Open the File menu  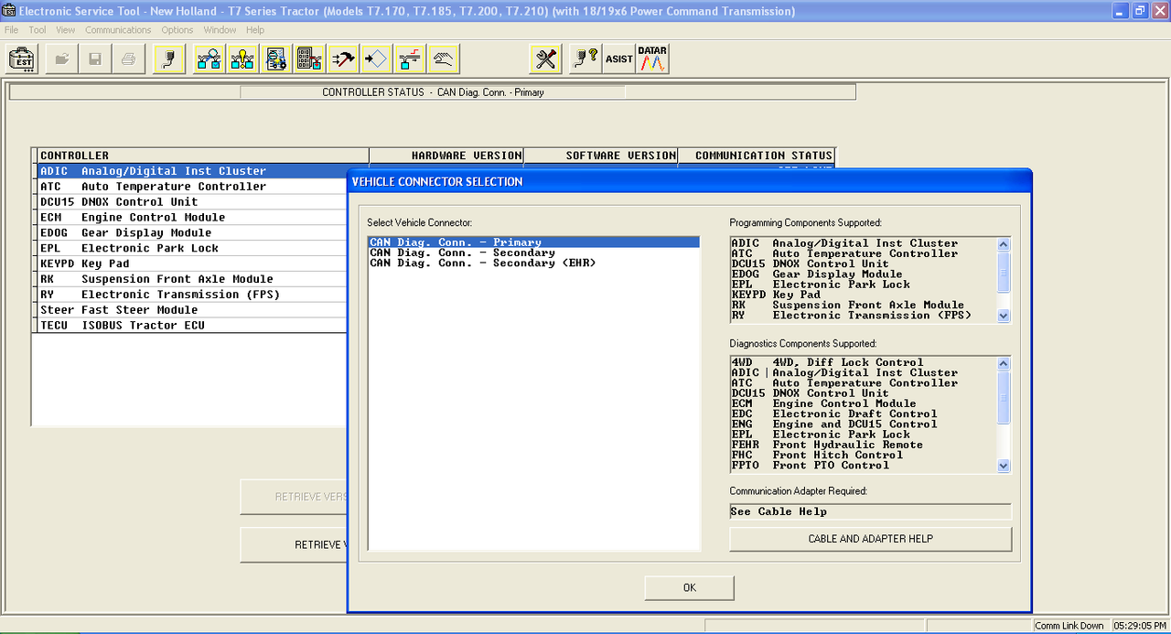[x=11, y=30]
